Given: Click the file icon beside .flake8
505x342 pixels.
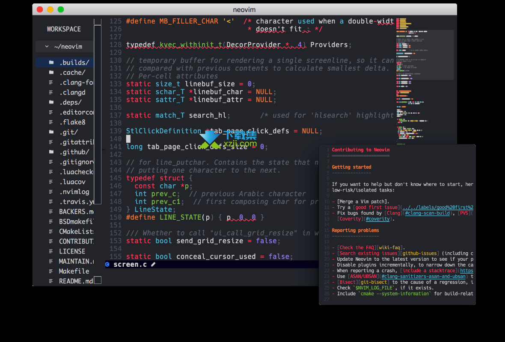Looking at the screenshot, I should (x=51, y=122).
